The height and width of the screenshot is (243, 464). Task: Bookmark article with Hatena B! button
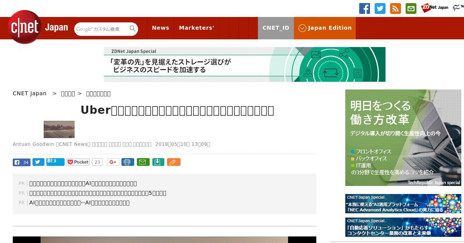tap(55, 162)
